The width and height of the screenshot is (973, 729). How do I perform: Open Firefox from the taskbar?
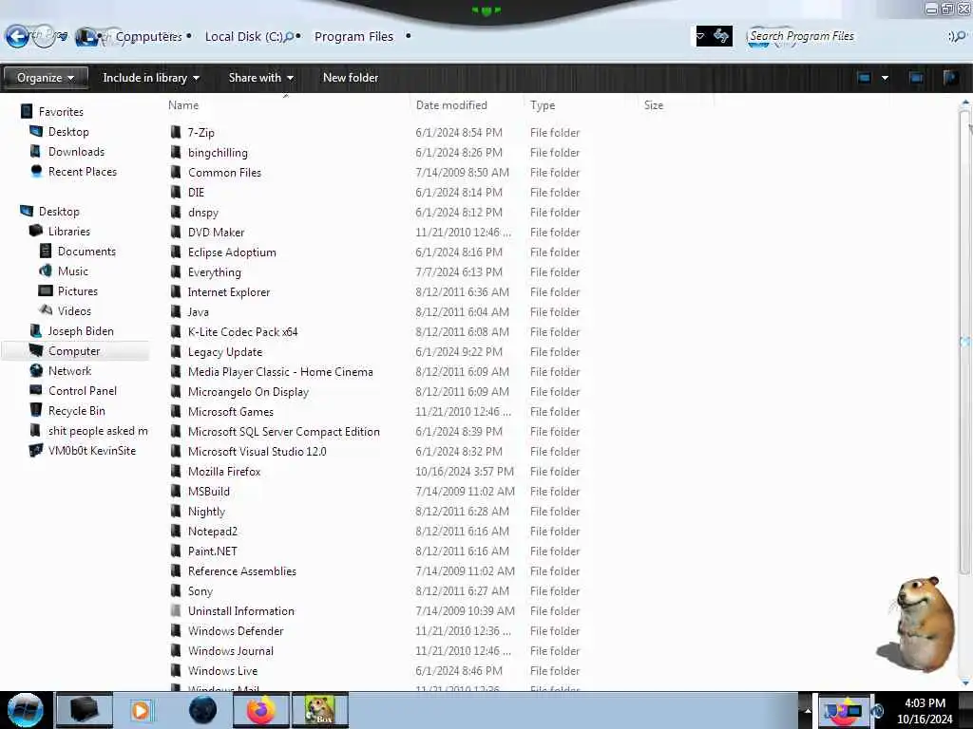point(260,710)
